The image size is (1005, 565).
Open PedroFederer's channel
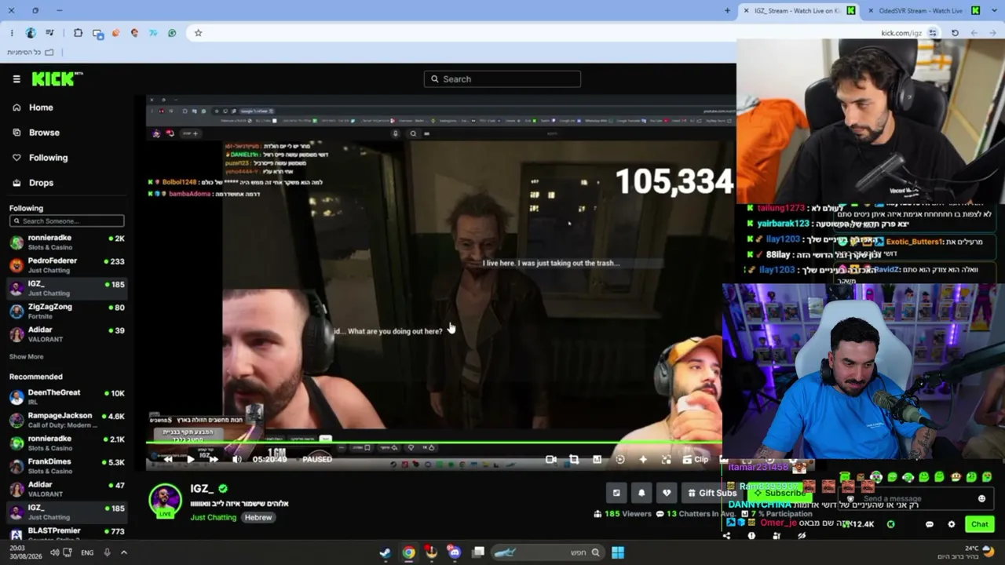67,265
